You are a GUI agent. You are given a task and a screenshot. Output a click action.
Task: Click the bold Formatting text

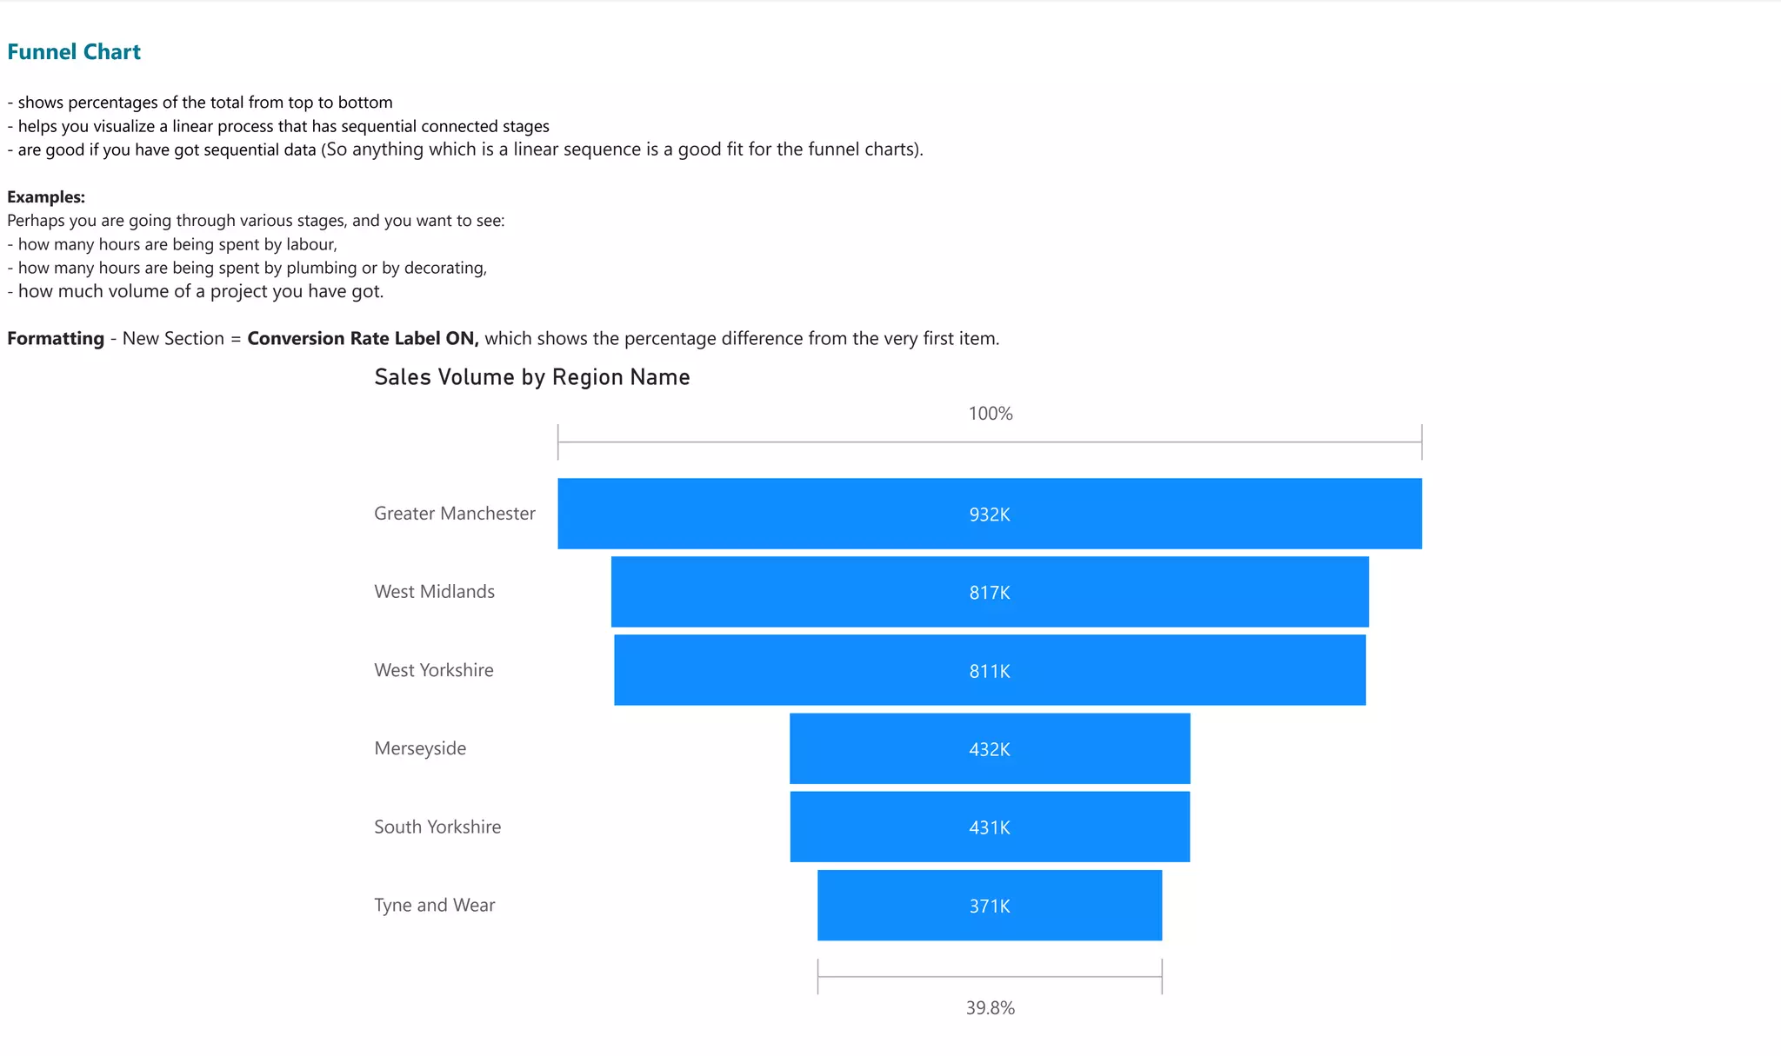56,339
